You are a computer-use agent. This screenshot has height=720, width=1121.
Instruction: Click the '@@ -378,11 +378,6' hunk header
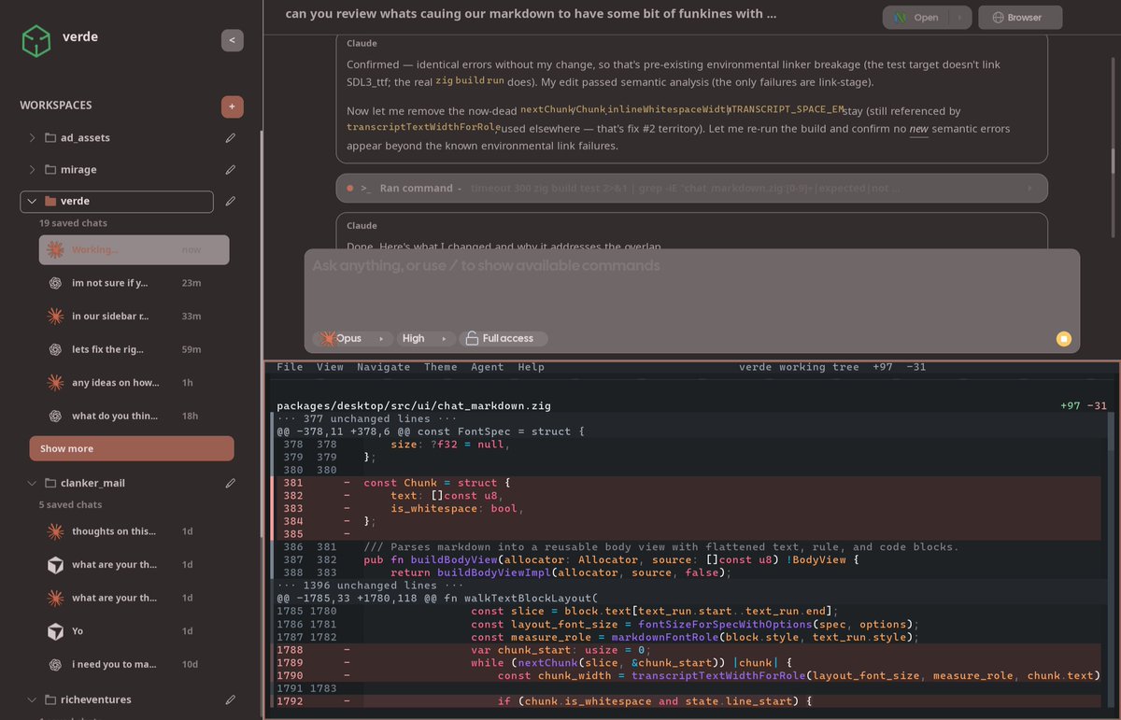[x=430, y=431]
